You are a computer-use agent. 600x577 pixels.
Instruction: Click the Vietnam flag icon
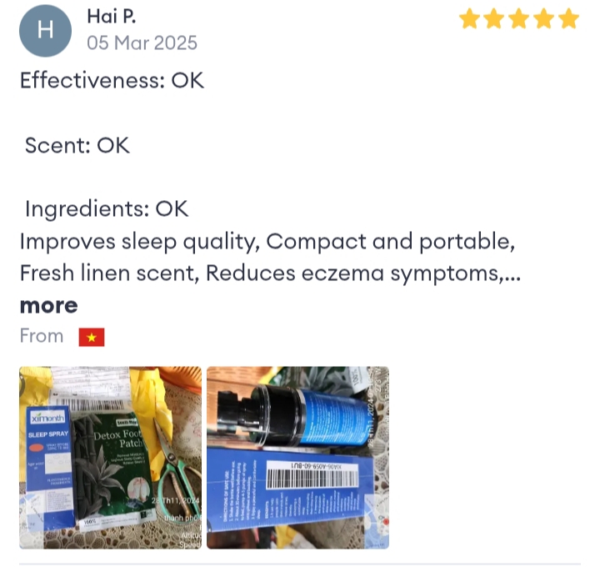click(x=92, y=338)
